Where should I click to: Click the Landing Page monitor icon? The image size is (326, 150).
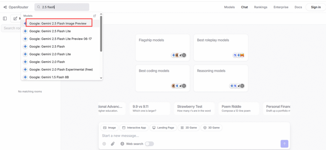[154, 127]
